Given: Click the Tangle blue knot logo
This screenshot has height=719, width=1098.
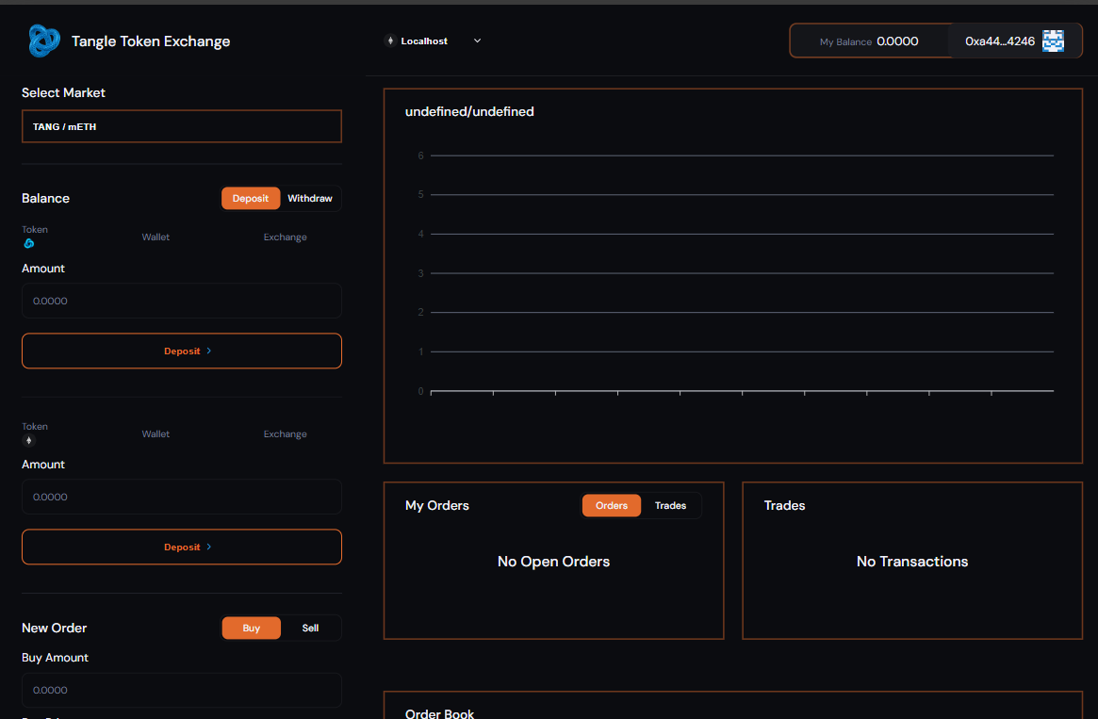Looking at the screenshot, I should pos(44,41).
